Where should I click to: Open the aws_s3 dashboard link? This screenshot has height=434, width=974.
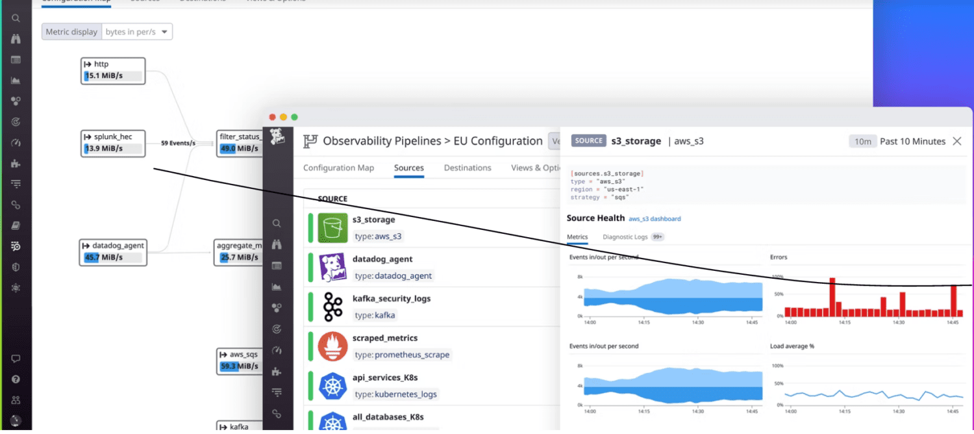click(655, 219)
